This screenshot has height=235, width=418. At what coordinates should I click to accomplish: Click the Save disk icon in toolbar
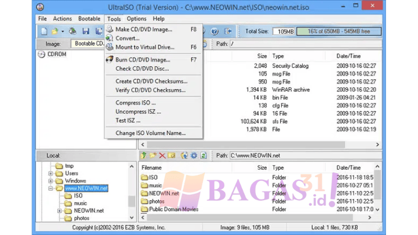pos(86,31)
